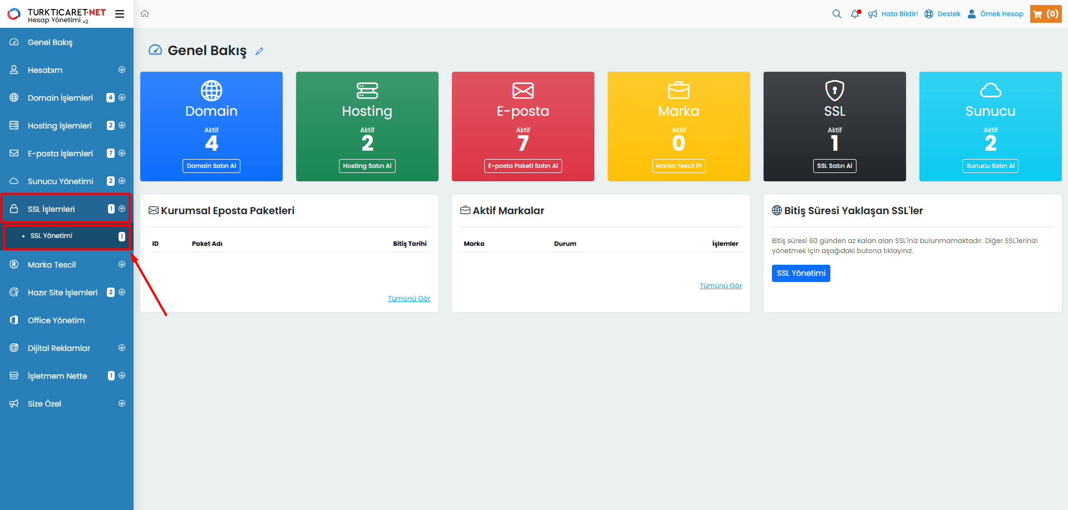The height and width of the screenshot is (510, 1068).
Task: Click Domain Satın Al button
Action: tap(211, 166)
